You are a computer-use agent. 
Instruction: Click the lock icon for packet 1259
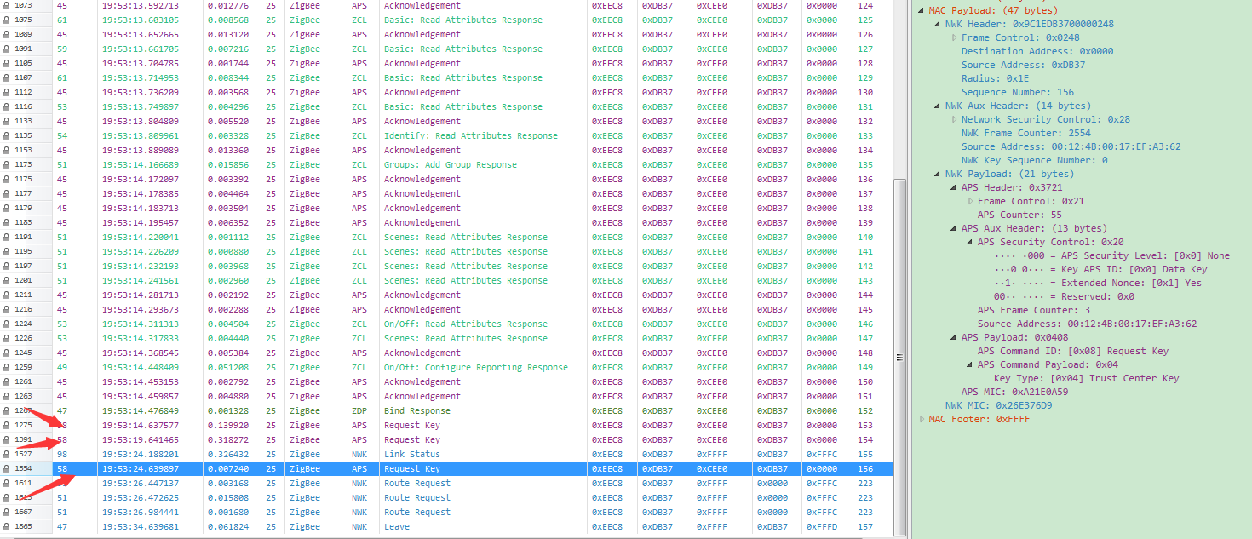click(7, 368)
